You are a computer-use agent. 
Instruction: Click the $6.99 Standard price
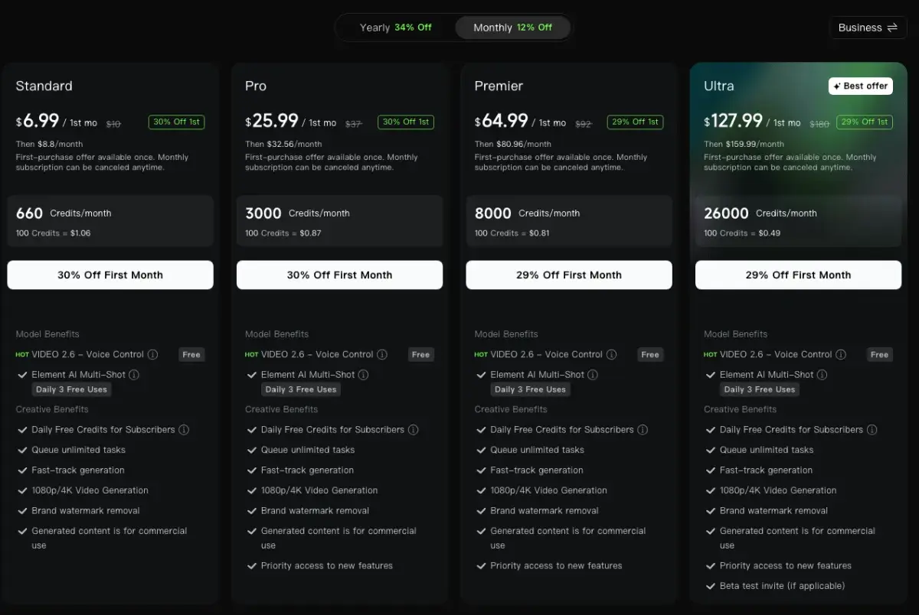(38, 121)
